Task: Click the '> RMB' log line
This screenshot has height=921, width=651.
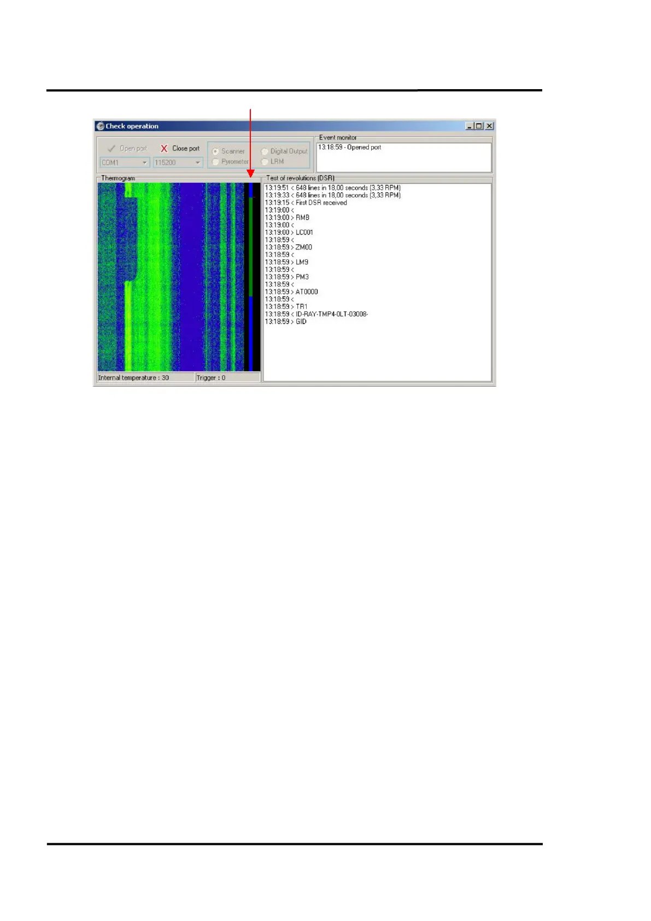Action: click(x=288, y=217)
